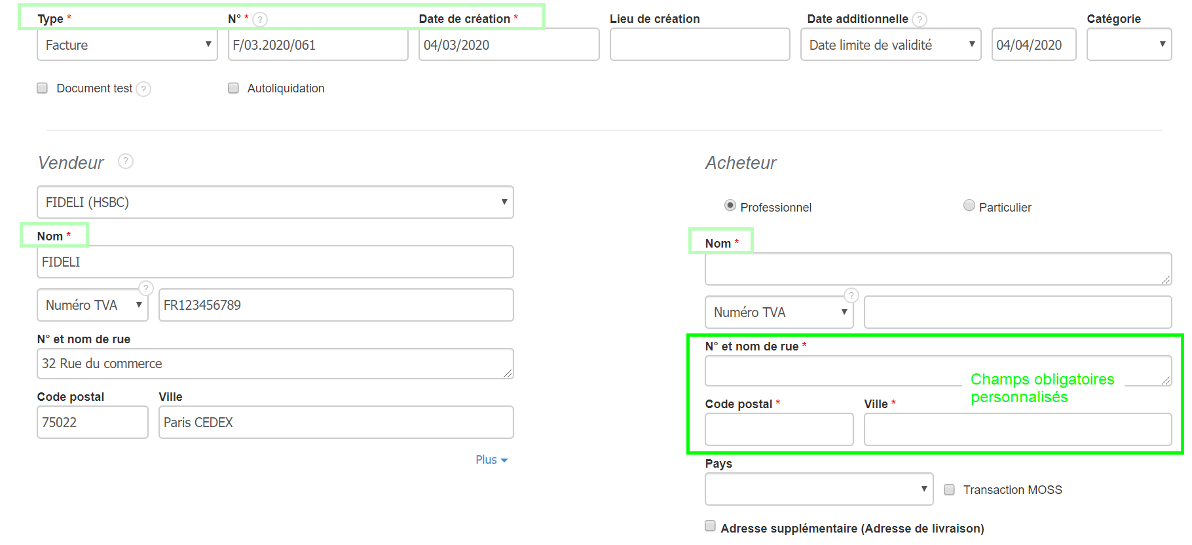The width and height of the screenshot is (1192, 545).
Task: Click the buyer Code postal input
Action: point(779,430)
